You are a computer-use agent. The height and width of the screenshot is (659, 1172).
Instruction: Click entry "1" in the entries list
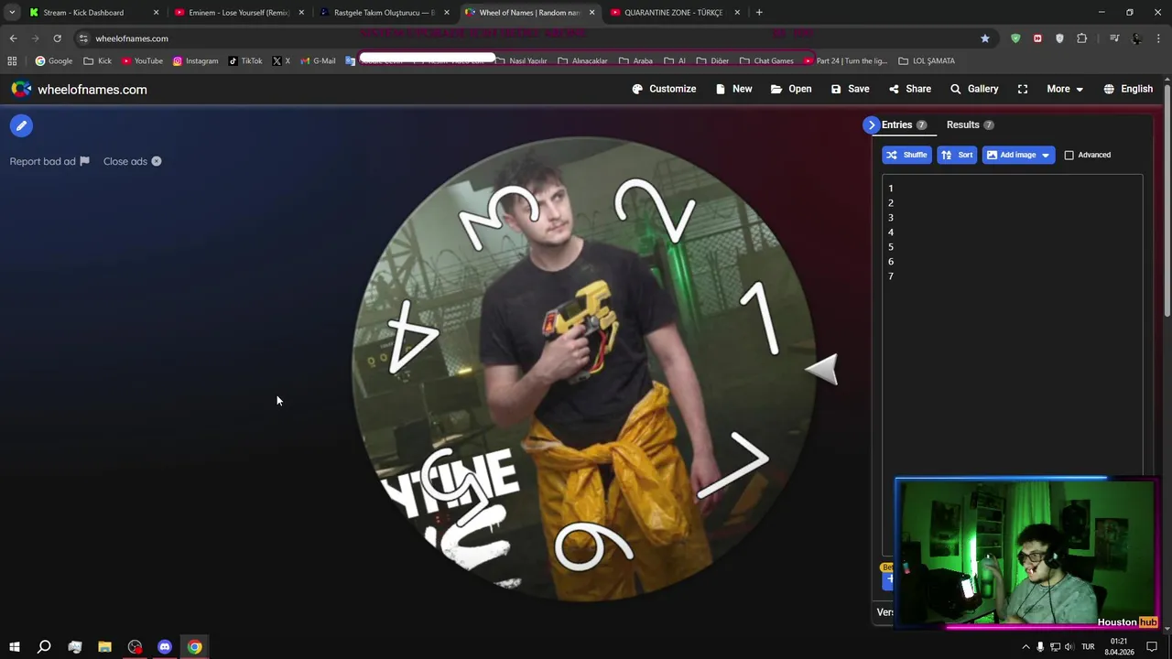pyautogui.click(x=891, y=189)
